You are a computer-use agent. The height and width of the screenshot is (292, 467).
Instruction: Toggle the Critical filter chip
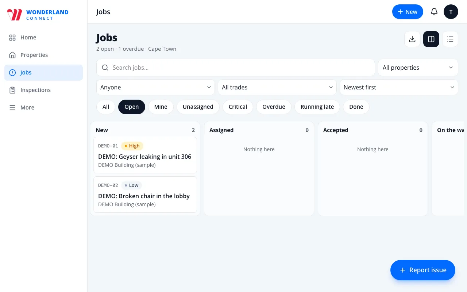click(x=238, y=107)
